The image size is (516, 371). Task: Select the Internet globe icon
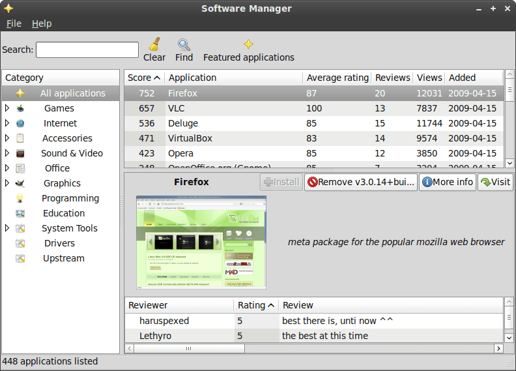coord(20,123)
